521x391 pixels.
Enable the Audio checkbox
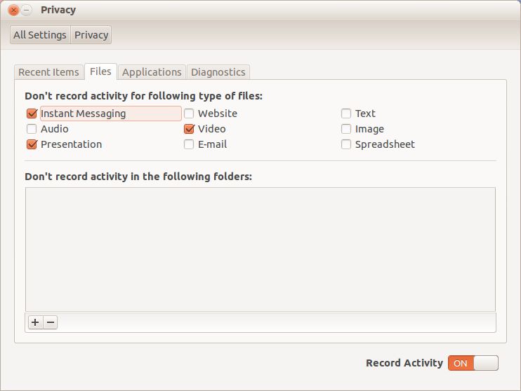pyautogui.click(x=32, y=129)
